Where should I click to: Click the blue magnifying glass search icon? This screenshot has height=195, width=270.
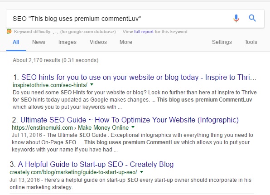click(x=252, y=18)
